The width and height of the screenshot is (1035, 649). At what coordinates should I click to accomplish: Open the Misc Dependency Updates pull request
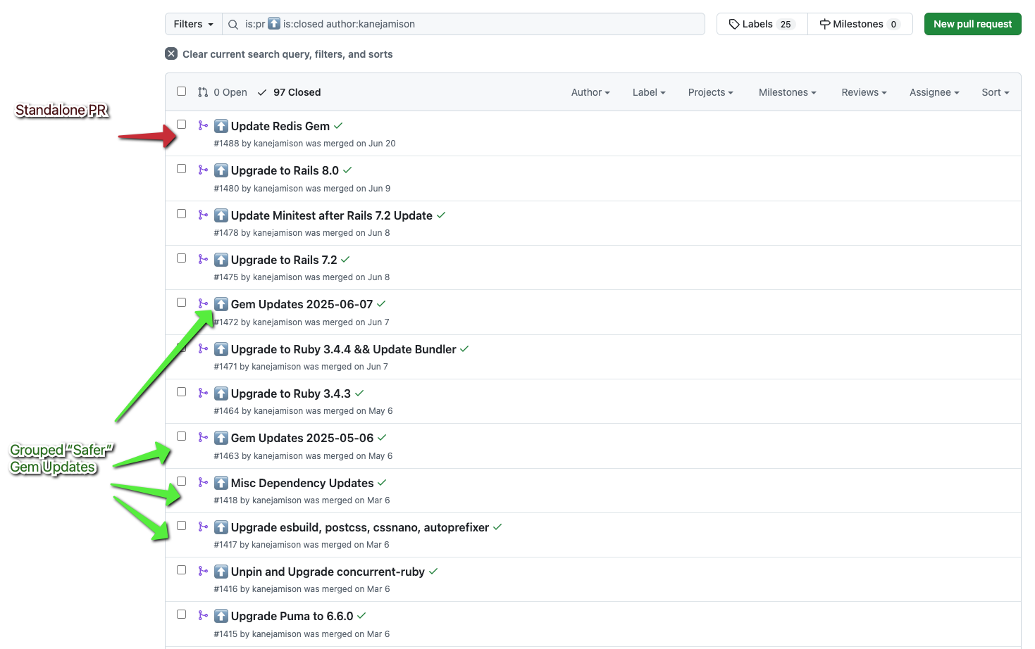[x=302, y=483]
